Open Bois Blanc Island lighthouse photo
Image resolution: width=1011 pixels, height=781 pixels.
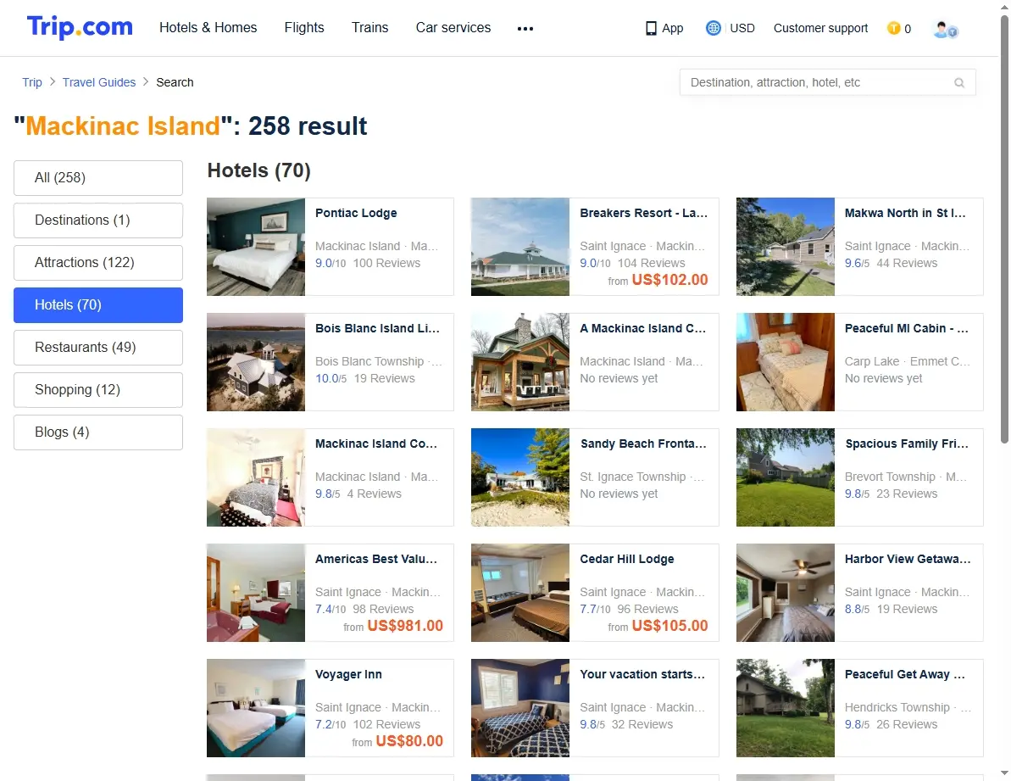tap(256, 362)
